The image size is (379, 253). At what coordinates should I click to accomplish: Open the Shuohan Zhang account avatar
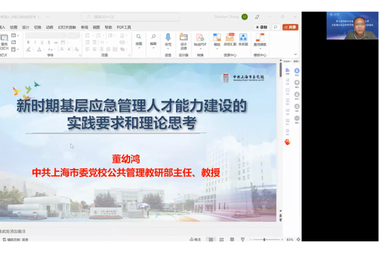[x=245, y=17]
